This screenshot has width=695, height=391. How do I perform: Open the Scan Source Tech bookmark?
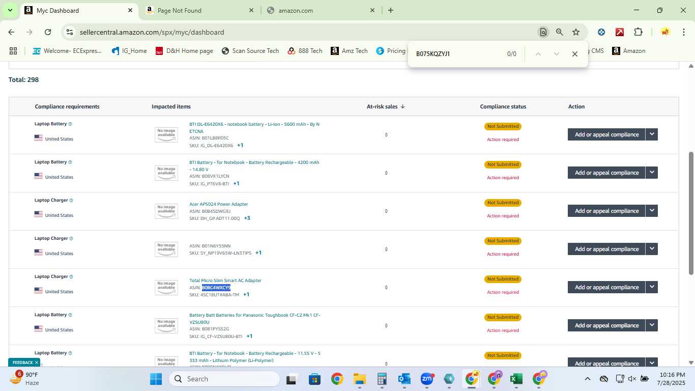point(250,51)
